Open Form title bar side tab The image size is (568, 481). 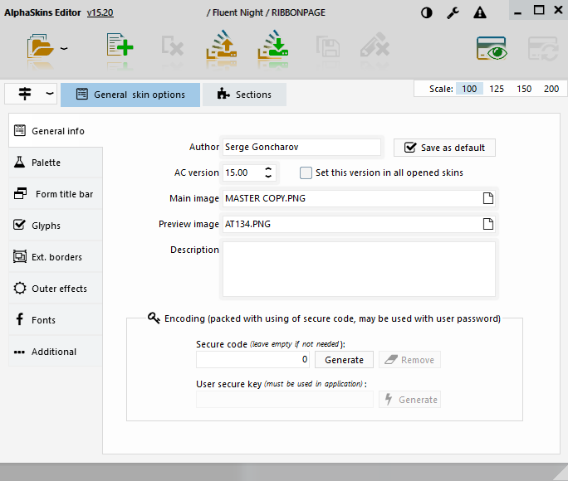click(x=56, y=194)
